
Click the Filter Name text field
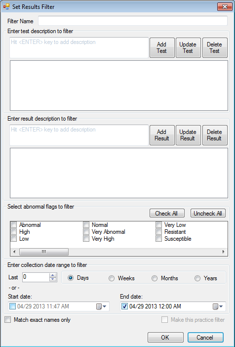(133, 21)
